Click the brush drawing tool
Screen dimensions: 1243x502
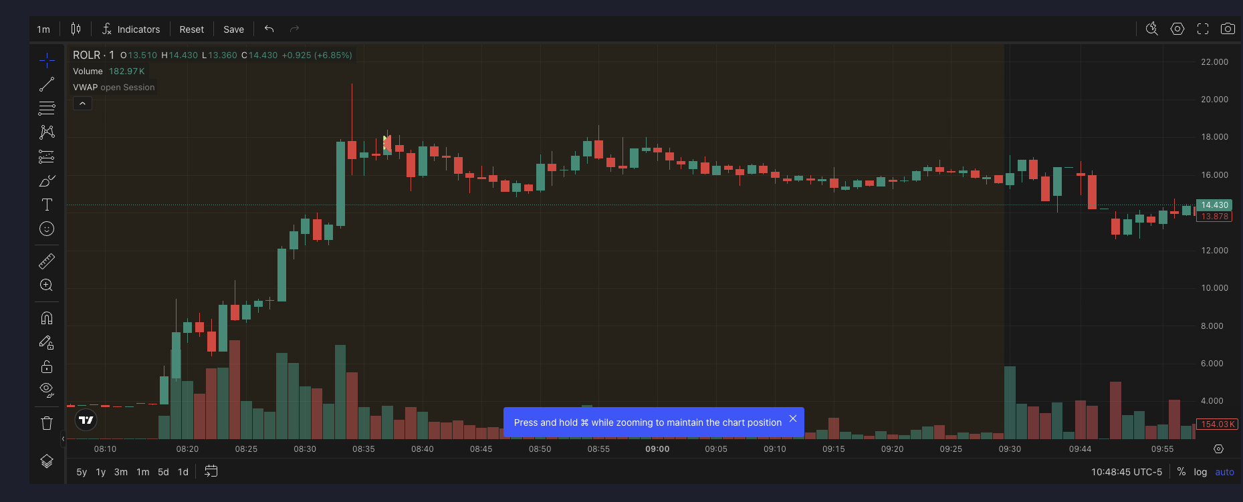click(x=47, y=180)
